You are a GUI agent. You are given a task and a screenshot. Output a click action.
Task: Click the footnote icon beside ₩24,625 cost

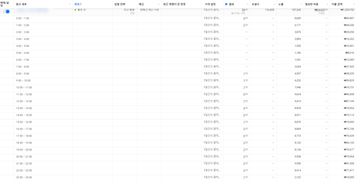(326, 10)
